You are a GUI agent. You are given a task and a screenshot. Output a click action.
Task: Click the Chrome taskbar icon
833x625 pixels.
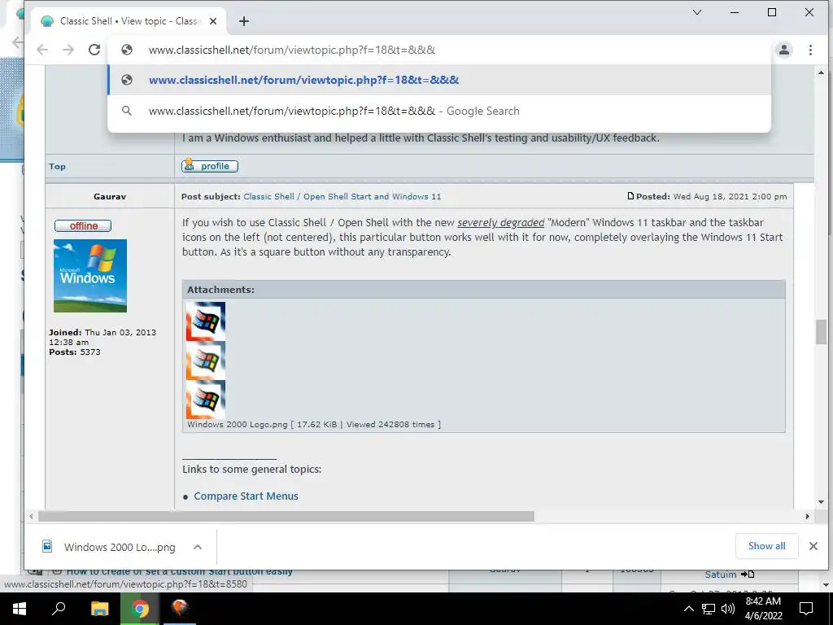click(x=140, y=609)
